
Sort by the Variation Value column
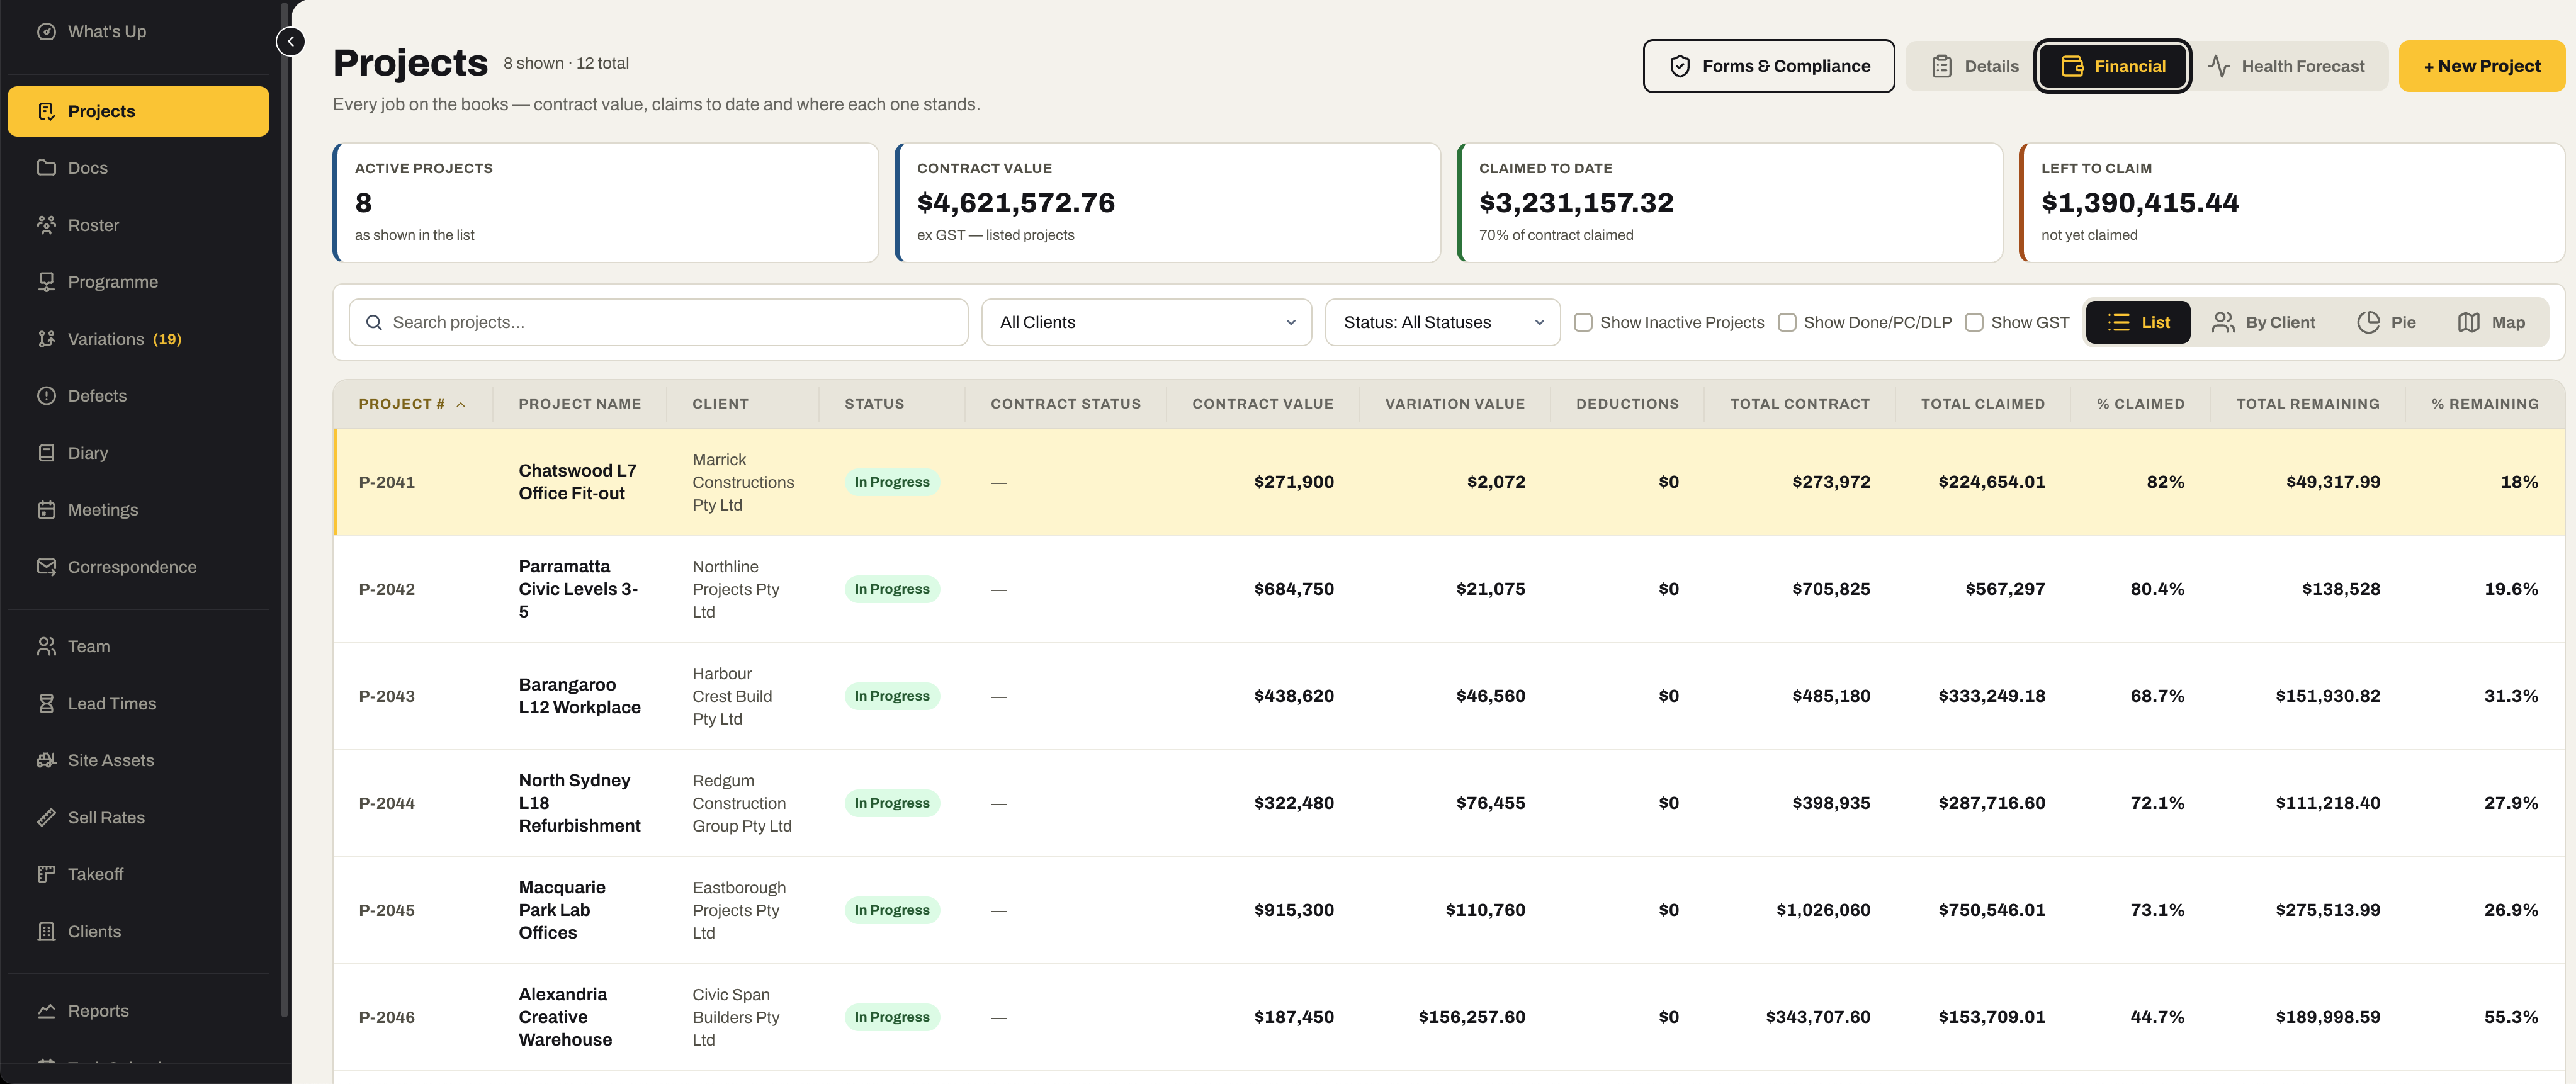1454,404
